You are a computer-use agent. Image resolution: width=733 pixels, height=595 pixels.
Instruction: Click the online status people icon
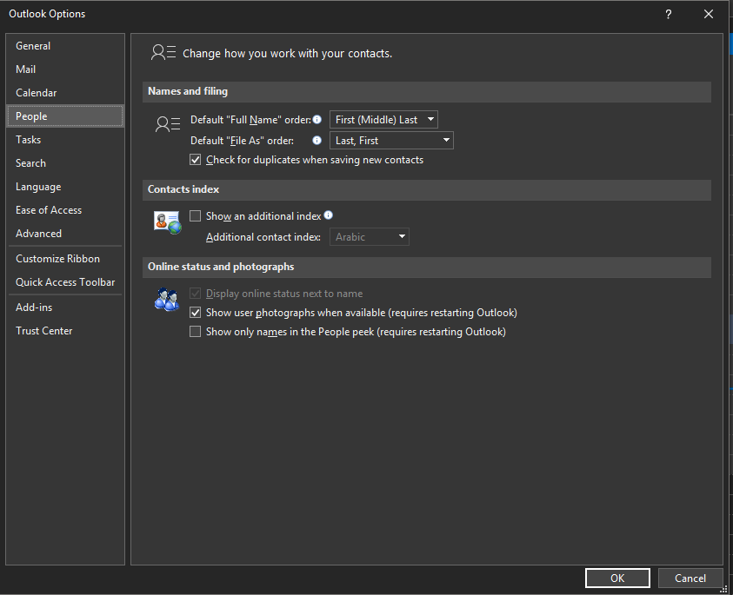(166, 300)
